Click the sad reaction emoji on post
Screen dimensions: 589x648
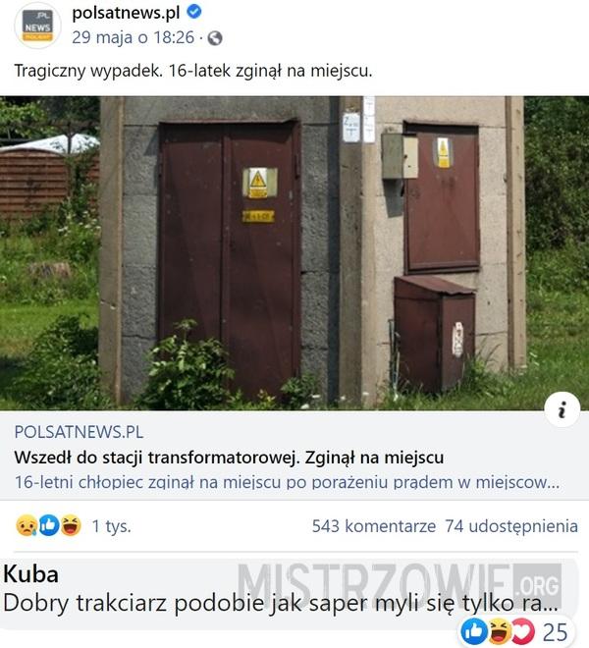point(27,526)
